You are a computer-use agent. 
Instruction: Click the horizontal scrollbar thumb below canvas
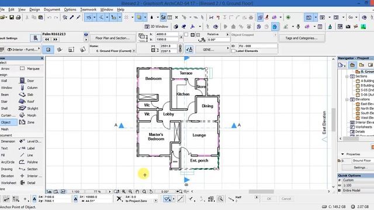click(261, 191)
